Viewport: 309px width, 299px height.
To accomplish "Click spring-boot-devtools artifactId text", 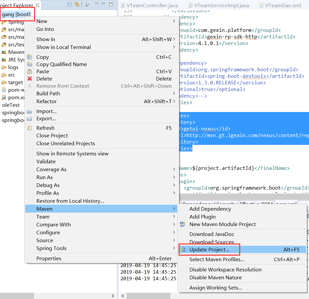I will click(x=237, y=76).
